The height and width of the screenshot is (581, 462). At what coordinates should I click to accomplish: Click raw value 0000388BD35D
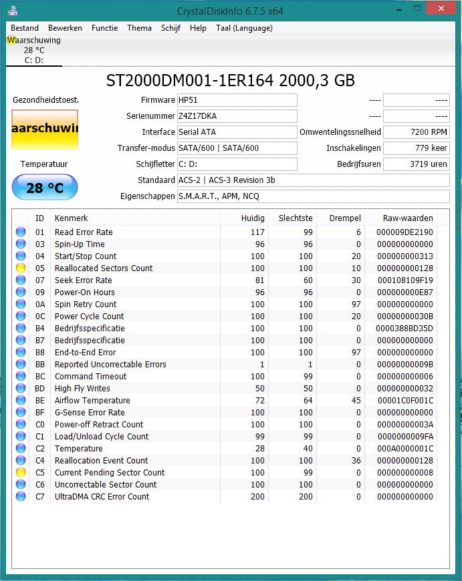click(x=404, y=329)
